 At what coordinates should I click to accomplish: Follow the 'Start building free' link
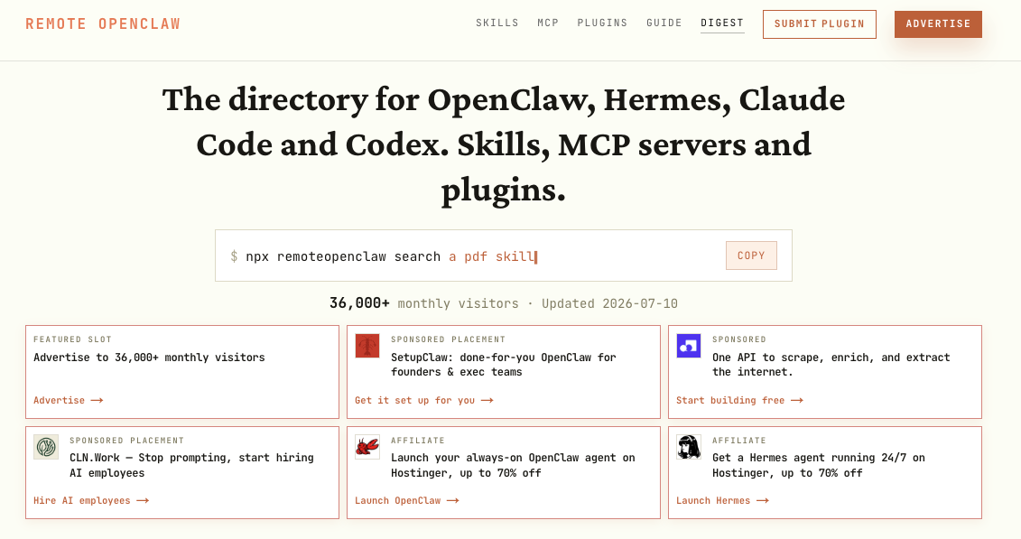[739, 400]
